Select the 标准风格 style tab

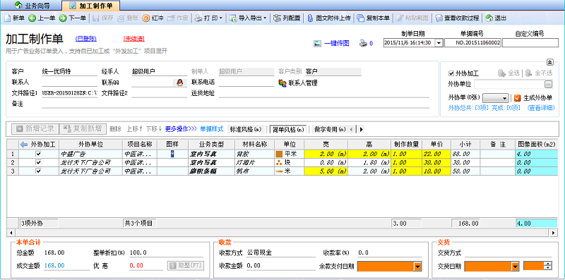point(246,129)
